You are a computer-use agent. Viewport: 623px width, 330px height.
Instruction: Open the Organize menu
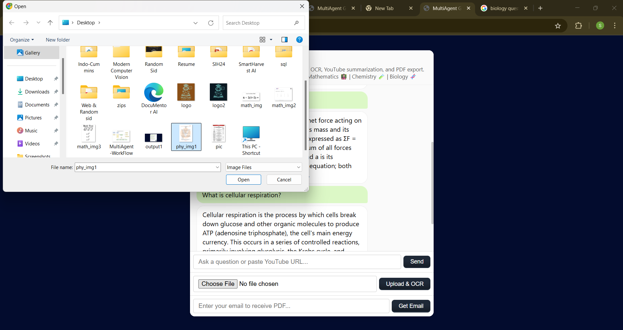(22, 40)
